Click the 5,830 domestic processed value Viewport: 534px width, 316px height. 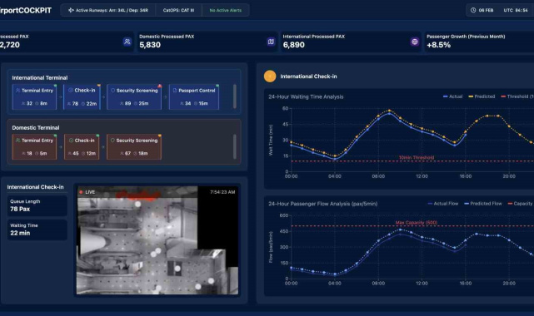coord(150,45)
